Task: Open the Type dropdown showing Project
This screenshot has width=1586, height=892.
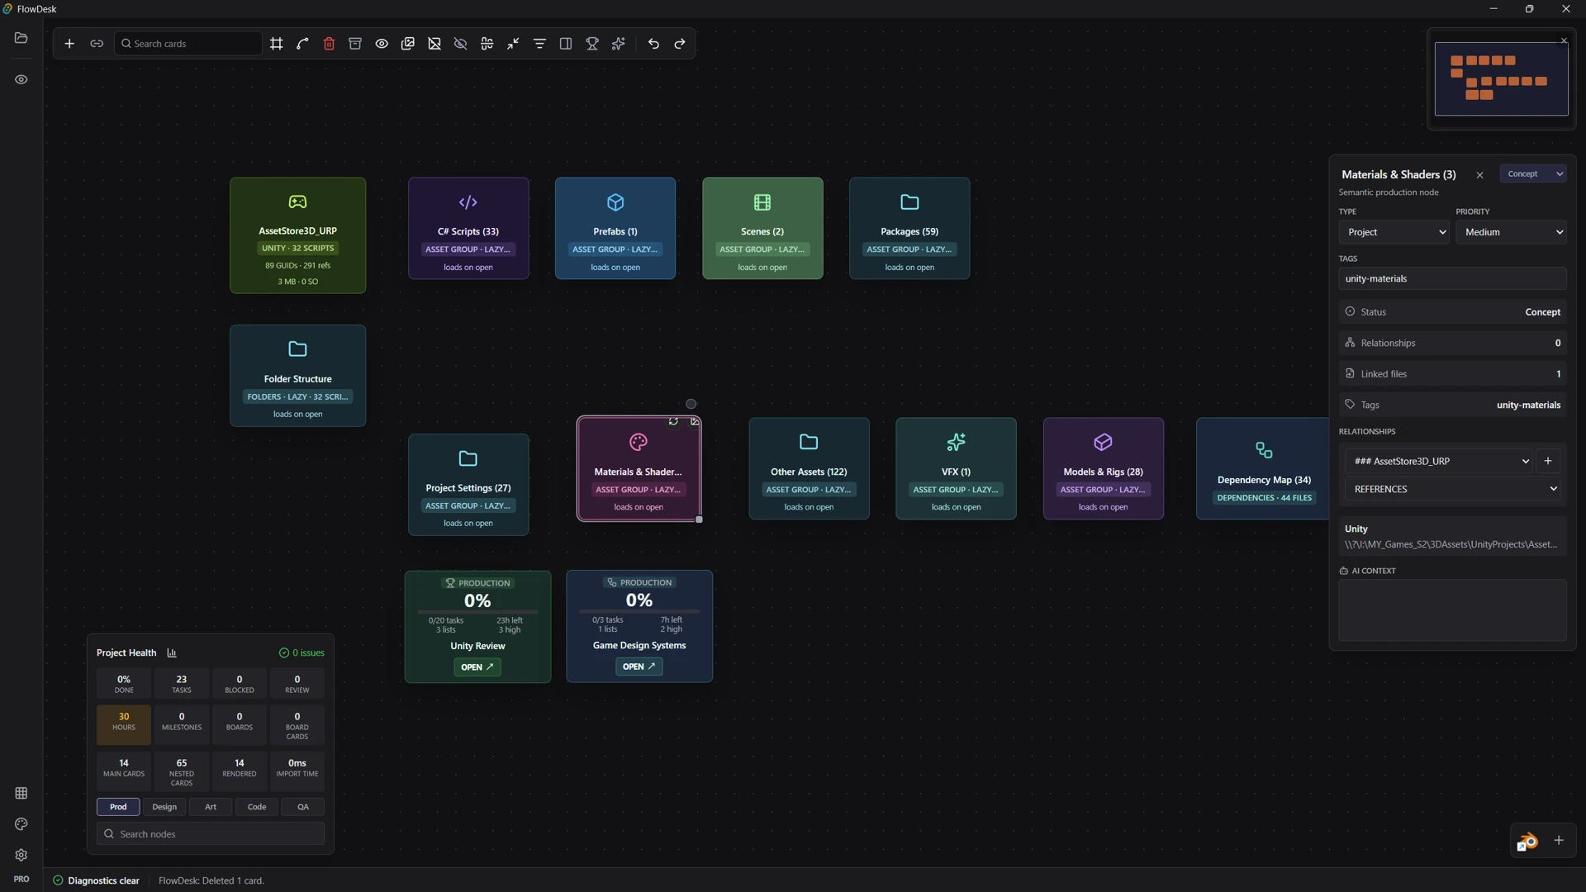Action: click(1394, 232)
